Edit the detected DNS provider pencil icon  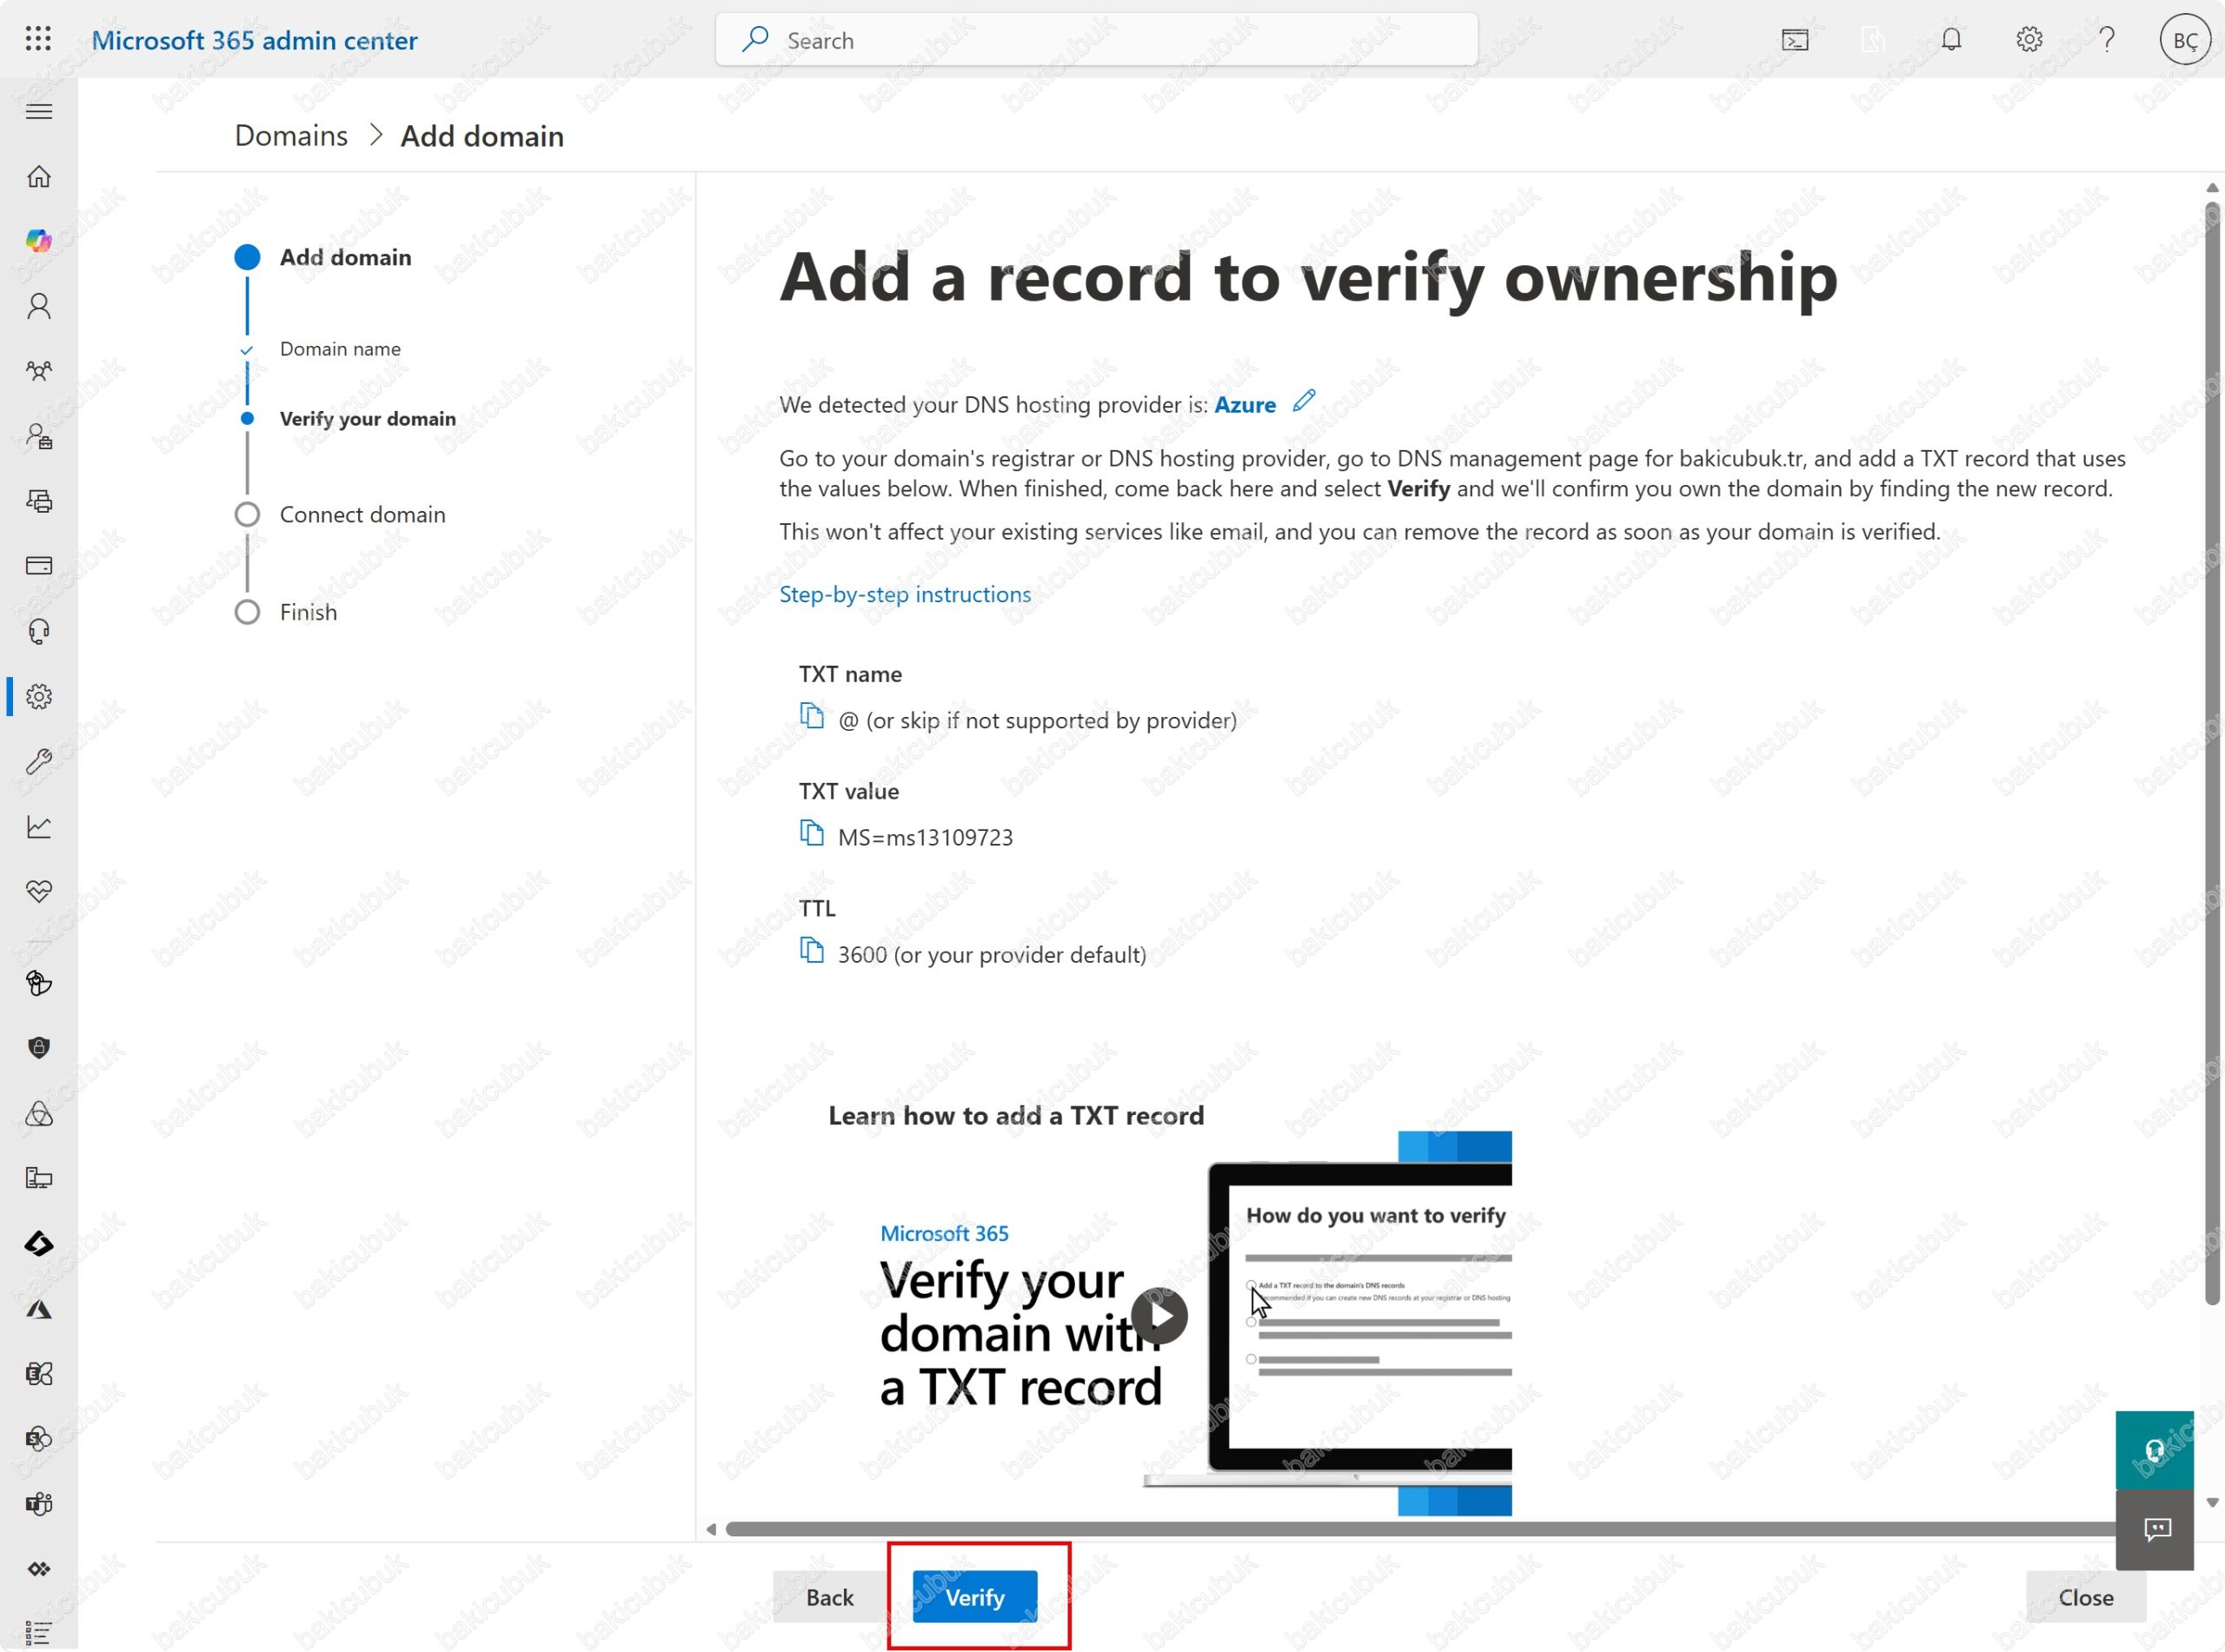(x=1303, y=401)
